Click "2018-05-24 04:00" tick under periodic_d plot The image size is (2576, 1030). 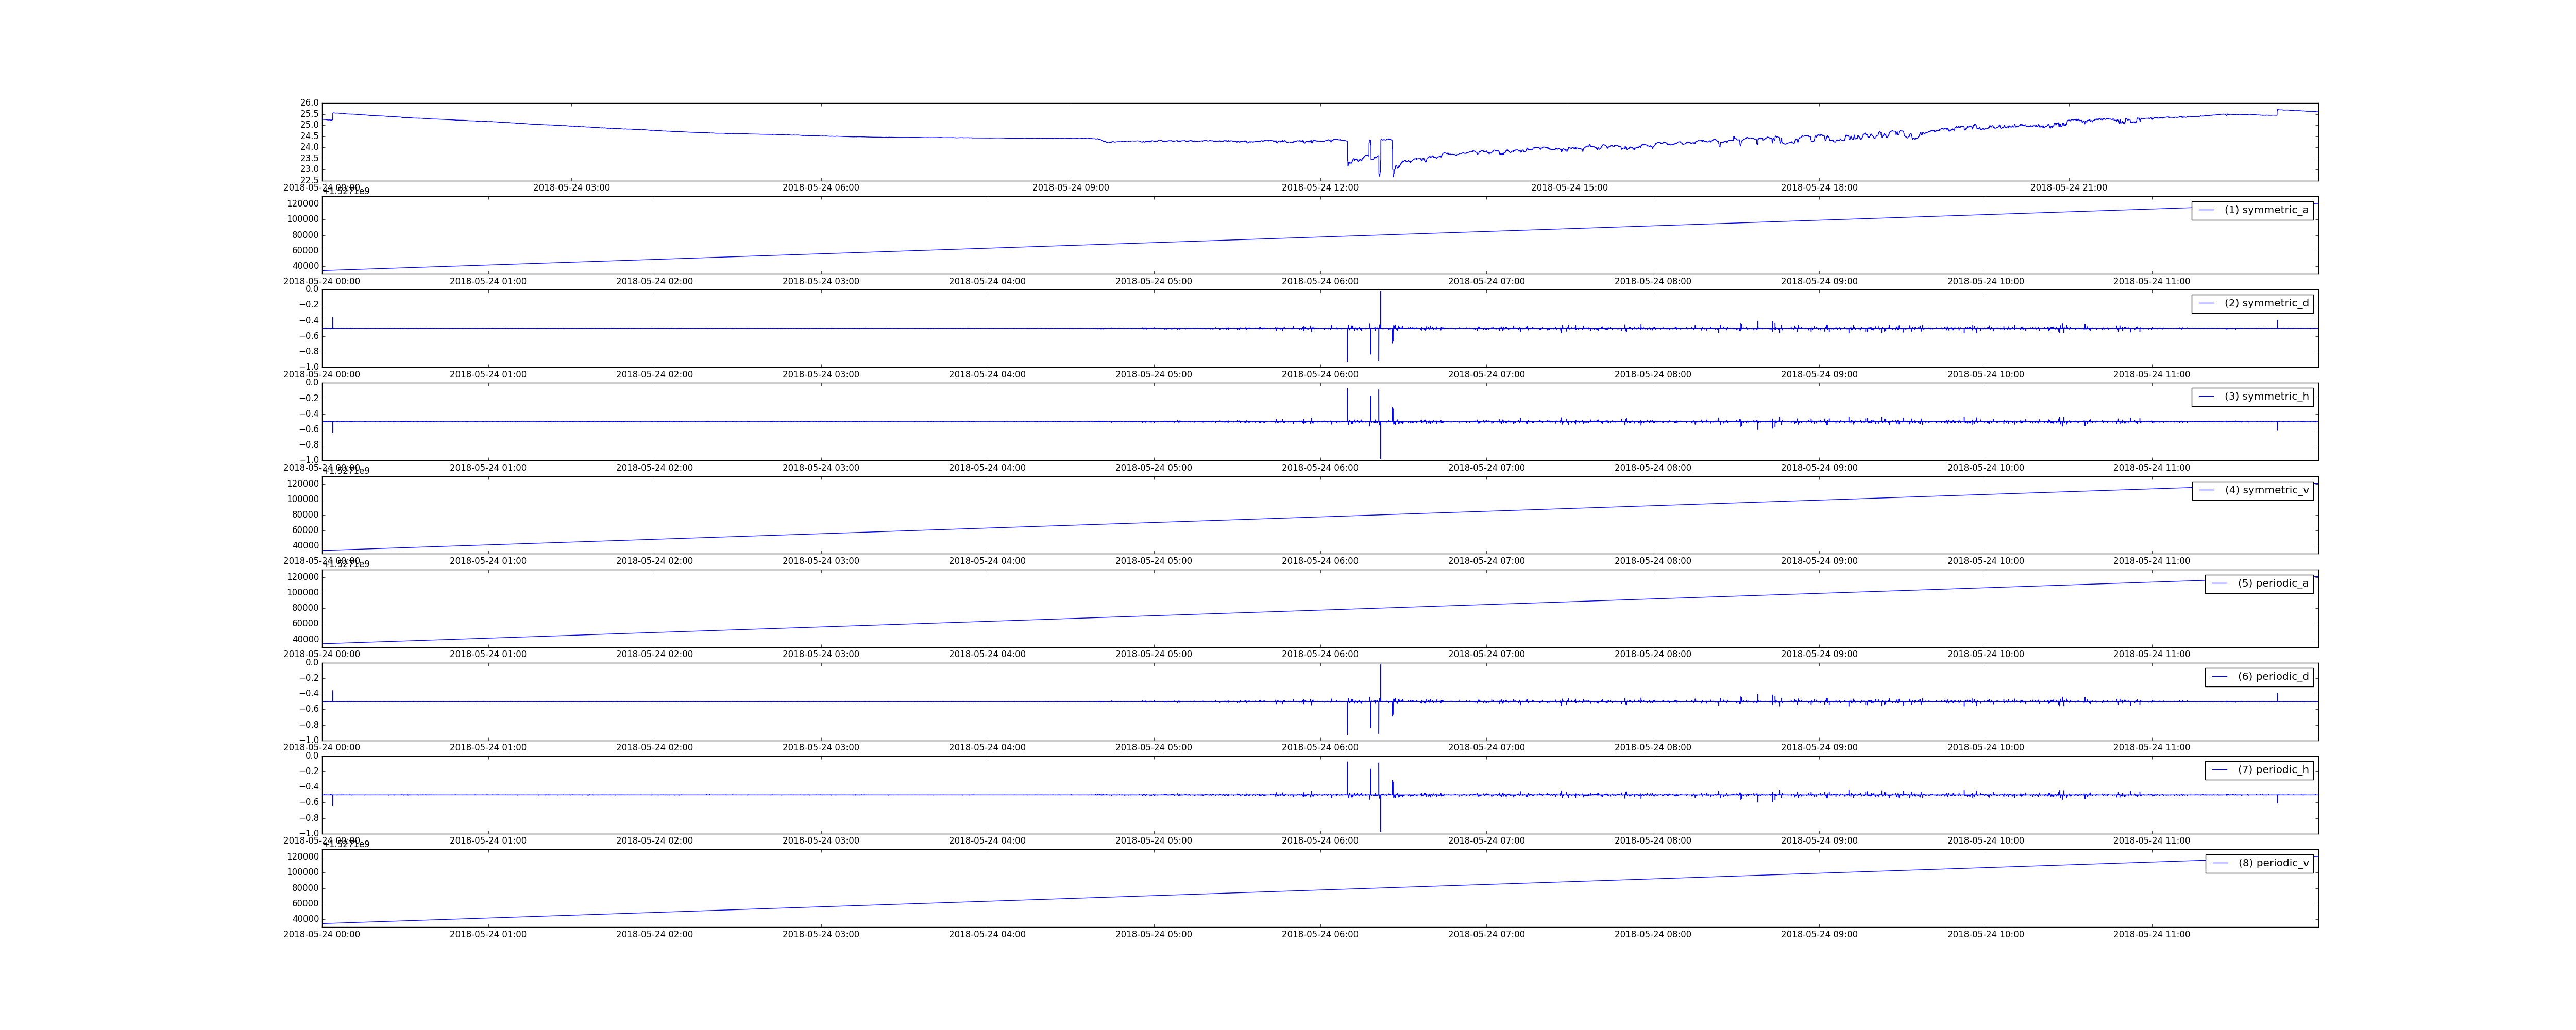pyautogui.click(x=987, y=748)
